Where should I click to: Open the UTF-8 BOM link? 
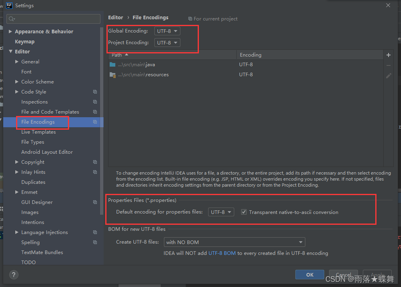222,253
